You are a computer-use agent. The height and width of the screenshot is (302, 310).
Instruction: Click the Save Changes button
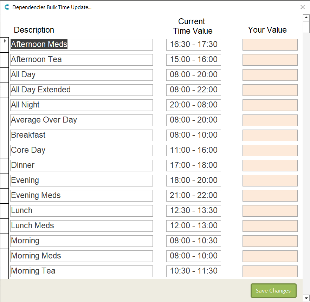(x=273, y=290)
